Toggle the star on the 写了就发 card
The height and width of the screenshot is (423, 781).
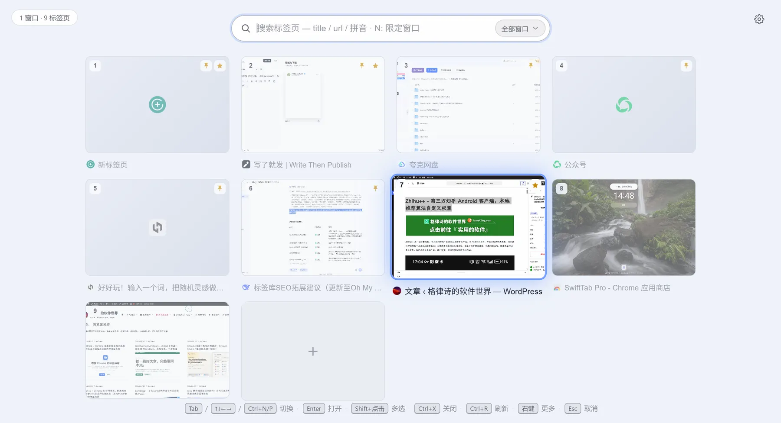375,66
